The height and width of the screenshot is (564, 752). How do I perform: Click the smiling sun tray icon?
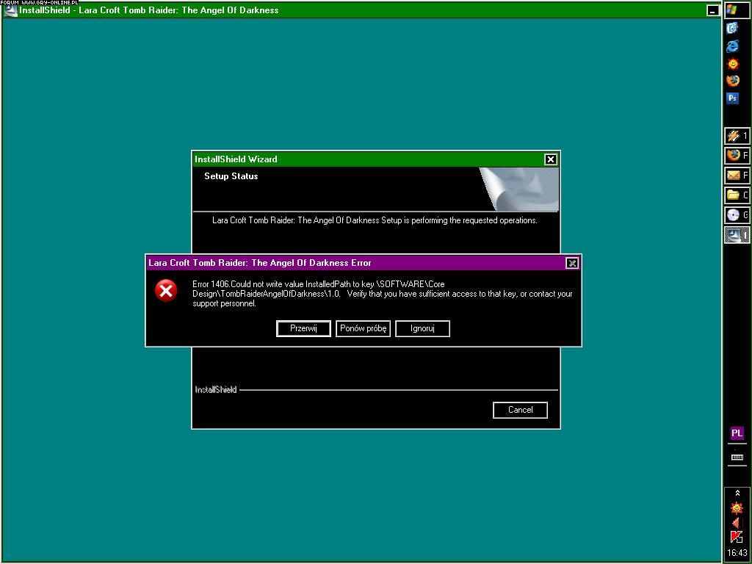pos(737,507)
